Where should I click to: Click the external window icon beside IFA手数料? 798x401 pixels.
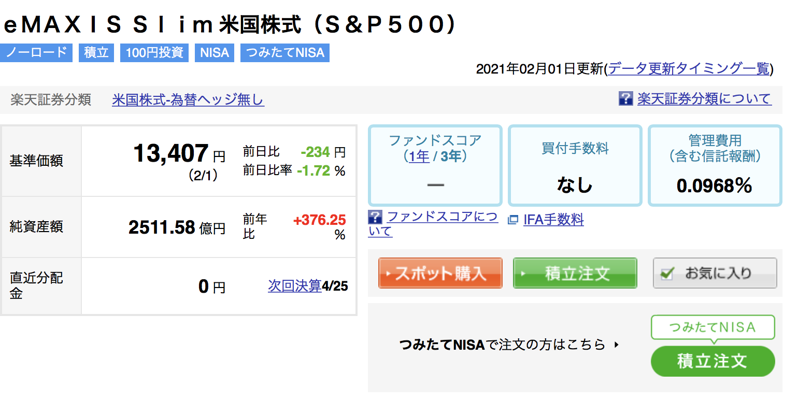click(x=513, y=220)
